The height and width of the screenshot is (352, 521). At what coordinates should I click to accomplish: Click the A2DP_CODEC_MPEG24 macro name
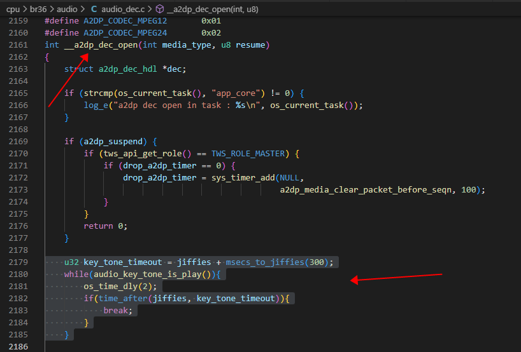(x=125, y=33)
